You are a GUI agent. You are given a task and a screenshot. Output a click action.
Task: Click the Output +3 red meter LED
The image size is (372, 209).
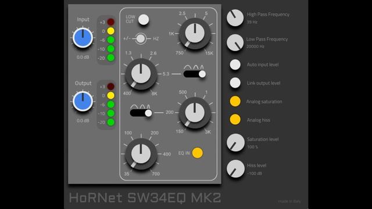pyautogui.click(x=110, y=87)
